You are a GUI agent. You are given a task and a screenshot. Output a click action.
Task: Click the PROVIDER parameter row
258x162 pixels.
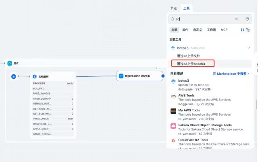click(x=53, y=83)
